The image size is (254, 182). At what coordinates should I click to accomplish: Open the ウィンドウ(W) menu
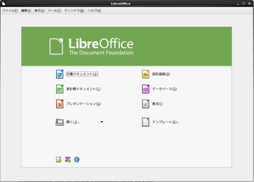pyautogui.click(x=74, y=11)
